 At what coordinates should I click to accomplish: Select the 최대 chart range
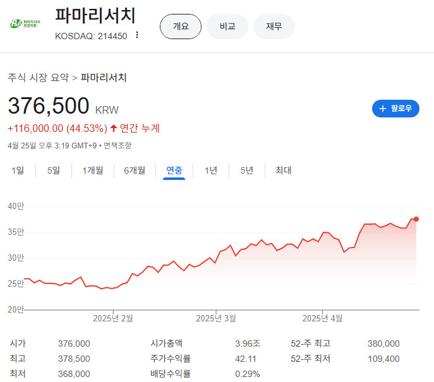[283, 170]
